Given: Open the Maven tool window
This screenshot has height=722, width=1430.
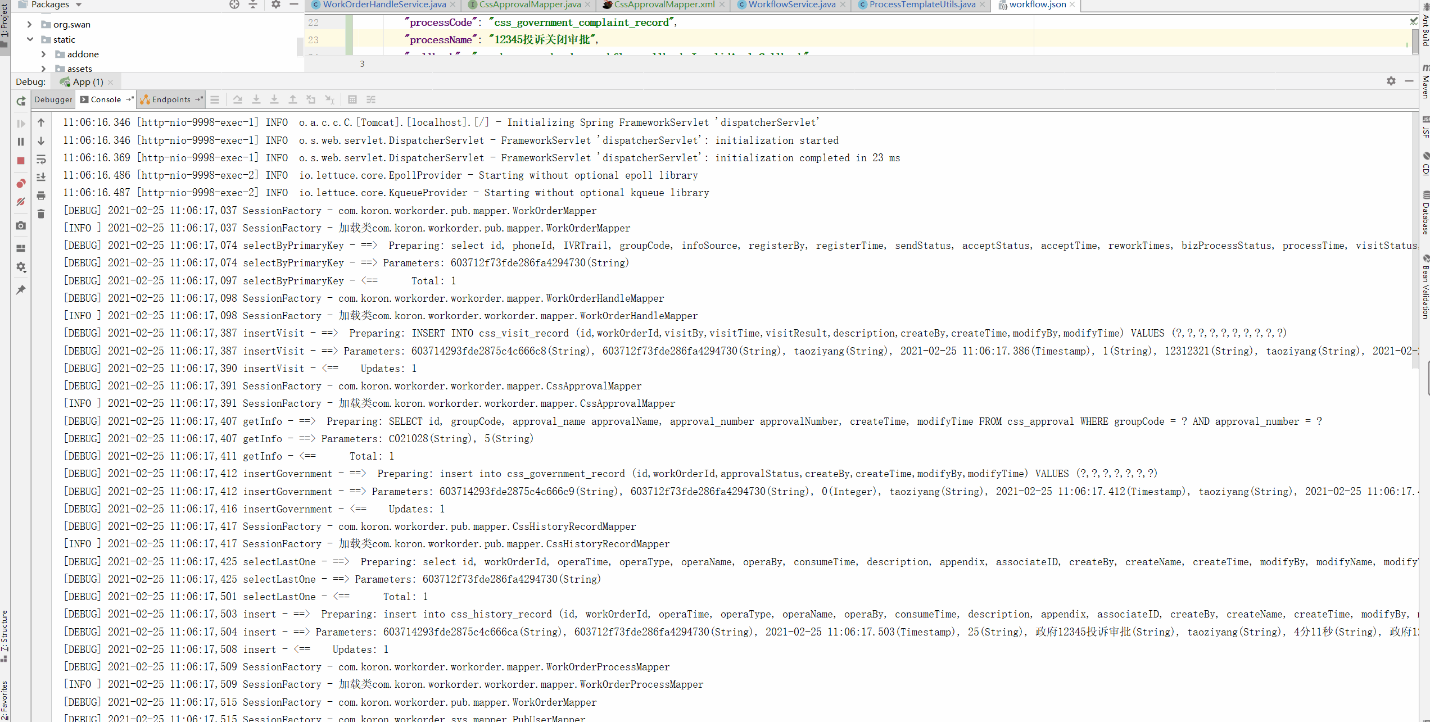Looking at the screenshot, I should pos(1426,83).
